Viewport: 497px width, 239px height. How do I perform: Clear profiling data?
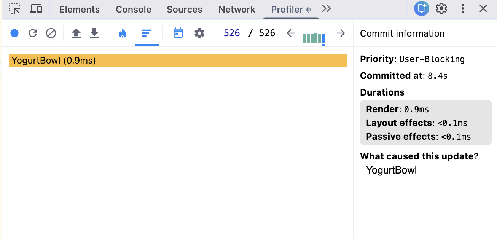coord(51,33)
